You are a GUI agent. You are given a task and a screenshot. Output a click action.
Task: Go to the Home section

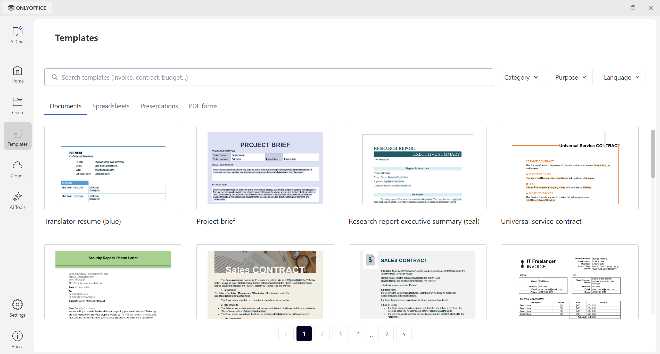point(18,74)
